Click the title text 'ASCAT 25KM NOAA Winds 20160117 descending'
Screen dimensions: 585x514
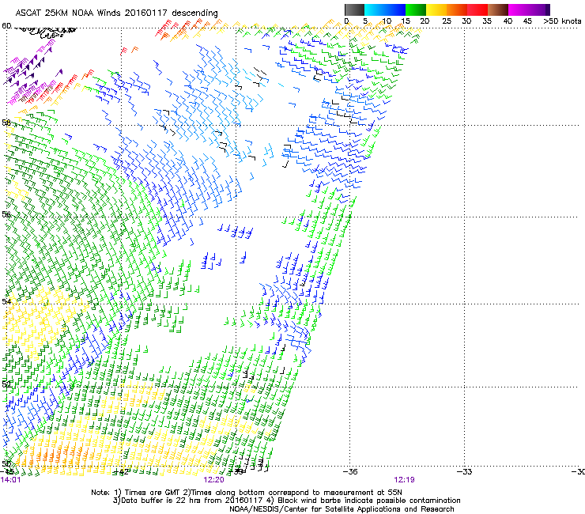[116, 13]
